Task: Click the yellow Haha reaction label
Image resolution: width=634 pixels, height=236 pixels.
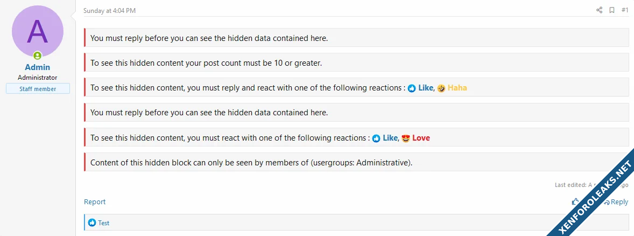Action: [457, 88]
